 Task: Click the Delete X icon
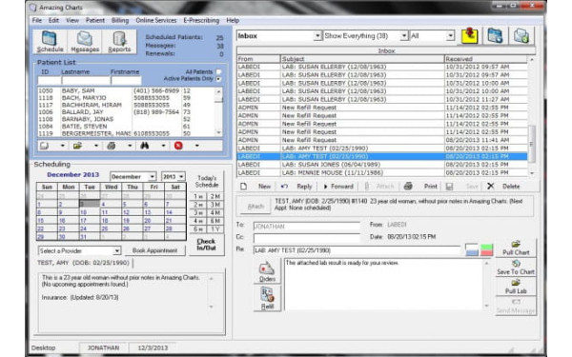491,187
